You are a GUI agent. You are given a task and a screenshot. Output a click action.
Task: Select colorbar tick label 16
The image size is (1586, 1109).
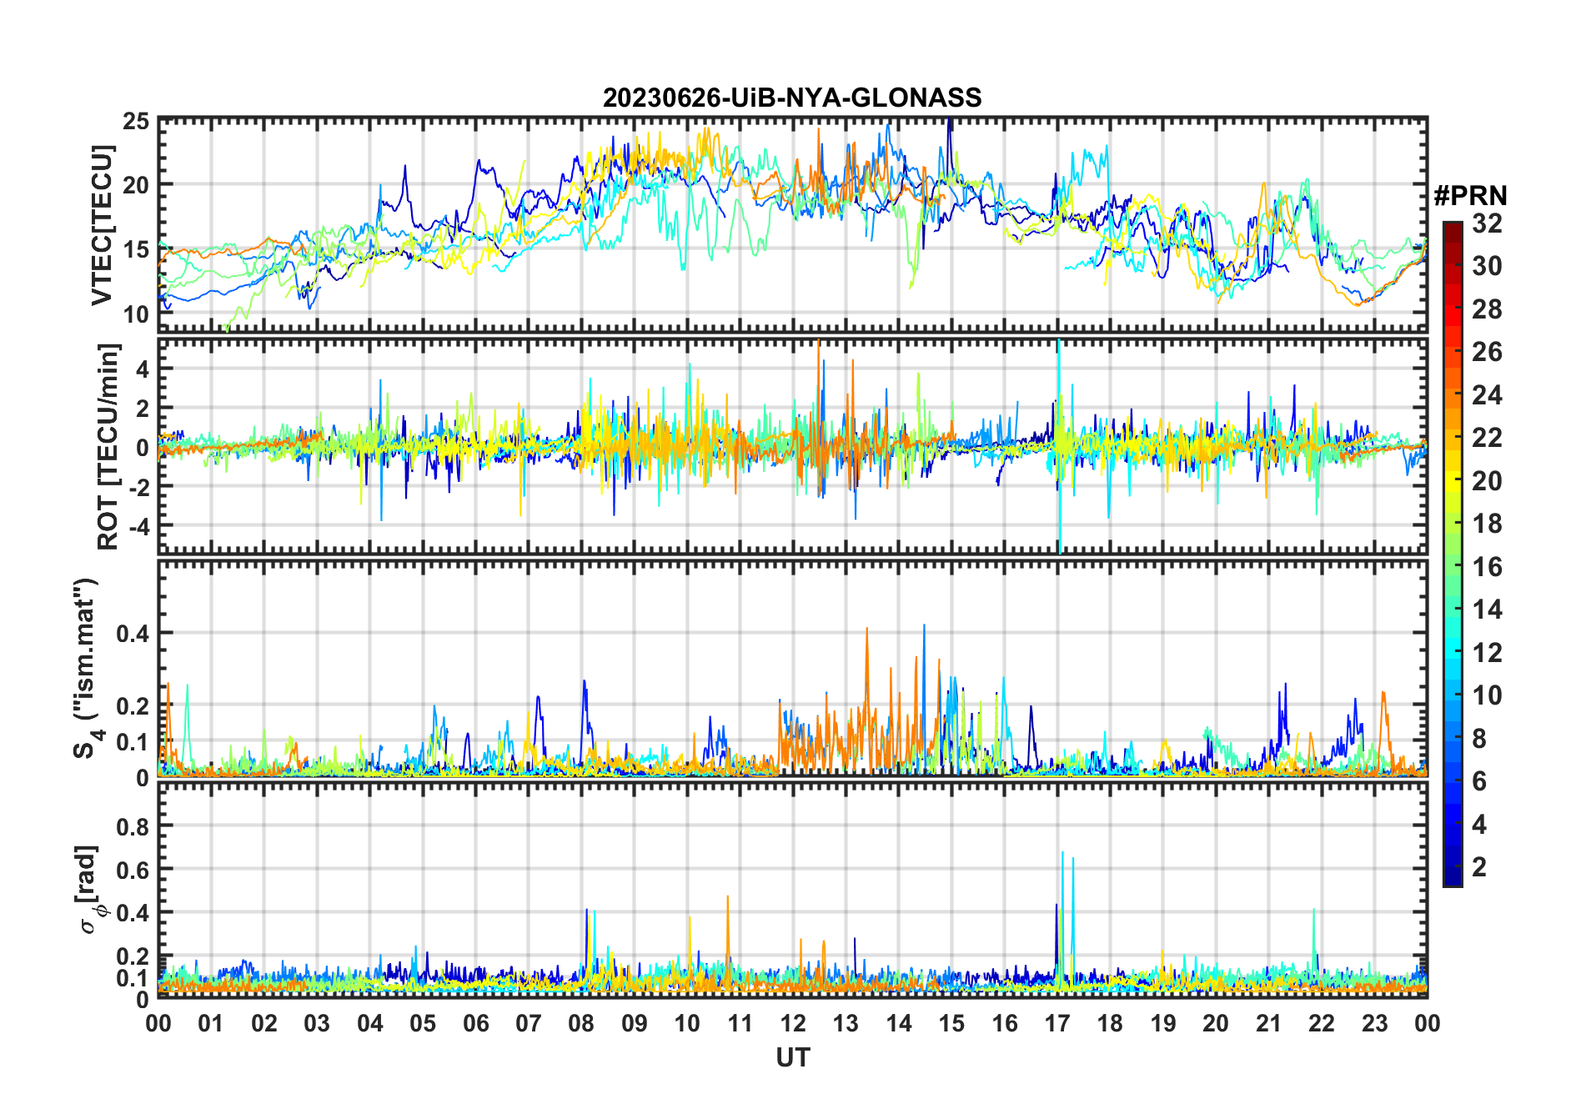coord(1487,567)
